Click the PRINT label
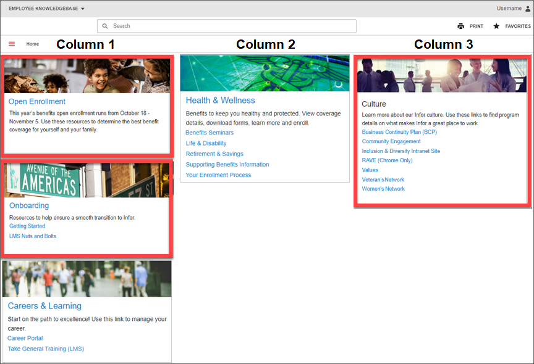The height and width of the screenshot is (364, 534). point(476,26)
